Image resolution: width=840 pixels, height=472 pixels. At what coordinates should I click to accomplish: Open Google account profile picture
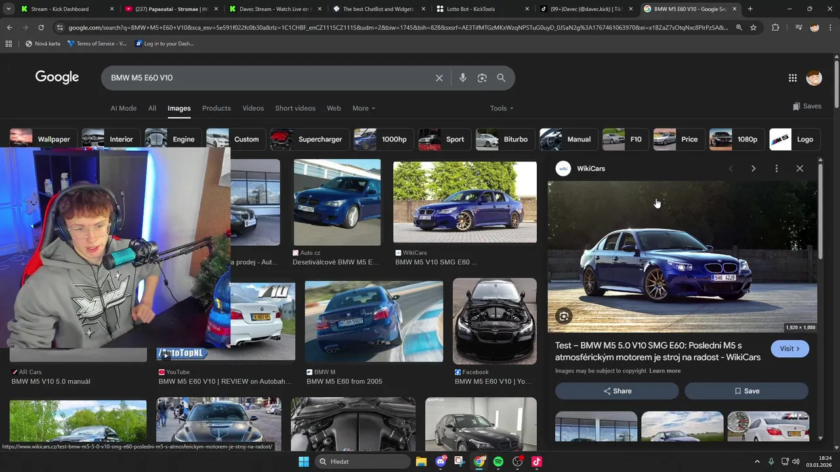(x=814, y=78)
